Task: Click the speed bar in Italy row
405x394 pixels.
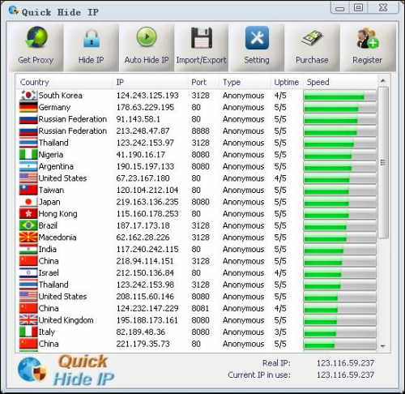Action: tap(340, 332)
